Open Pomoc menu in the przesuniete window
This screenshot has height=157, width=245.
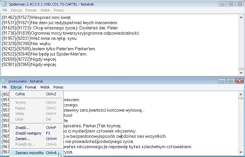tap(59, 87)
